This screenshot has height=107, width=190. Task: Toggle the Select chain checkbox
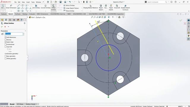pos(6,42)
